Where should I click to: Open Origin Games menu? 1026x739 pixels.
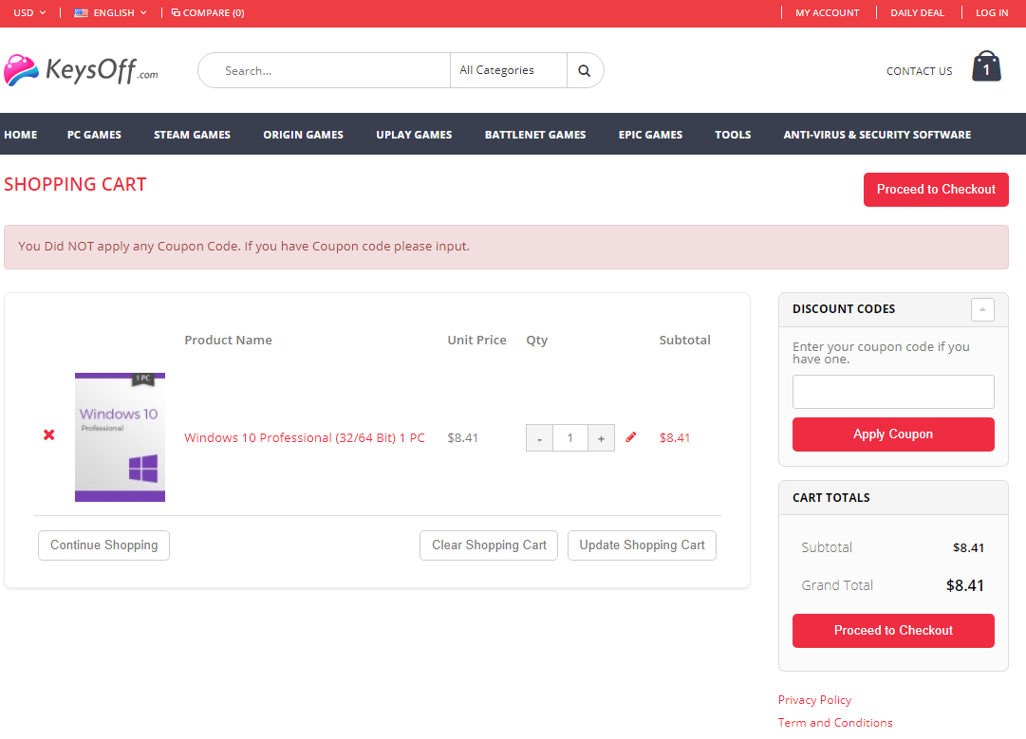click(303, 135)
